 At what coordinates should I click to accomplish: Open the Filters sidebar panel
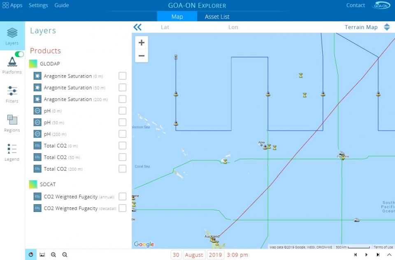pyautogui.click(x=12, y=94)
